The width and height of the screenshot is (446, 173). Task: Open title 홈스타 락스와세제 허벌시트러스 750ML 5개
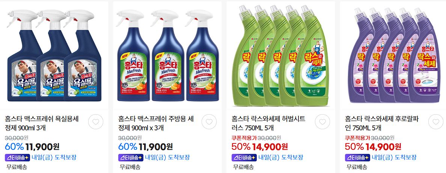[x=268, y=123]
